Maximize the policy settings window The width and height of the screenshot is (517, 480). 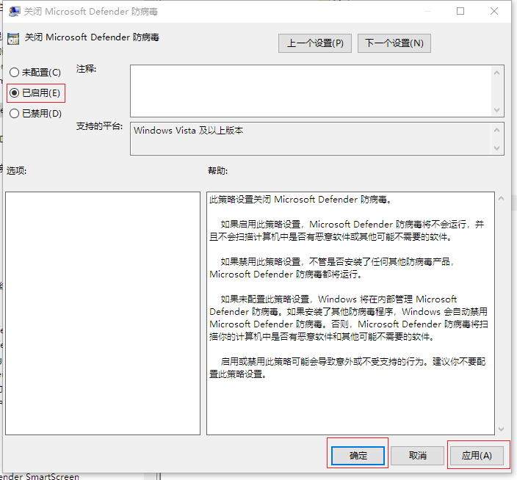click(460, 12)
